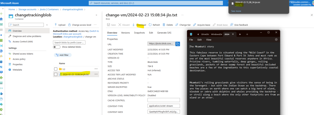
Task: Open Notepad File menu
Action: click(x=191, y=40)
